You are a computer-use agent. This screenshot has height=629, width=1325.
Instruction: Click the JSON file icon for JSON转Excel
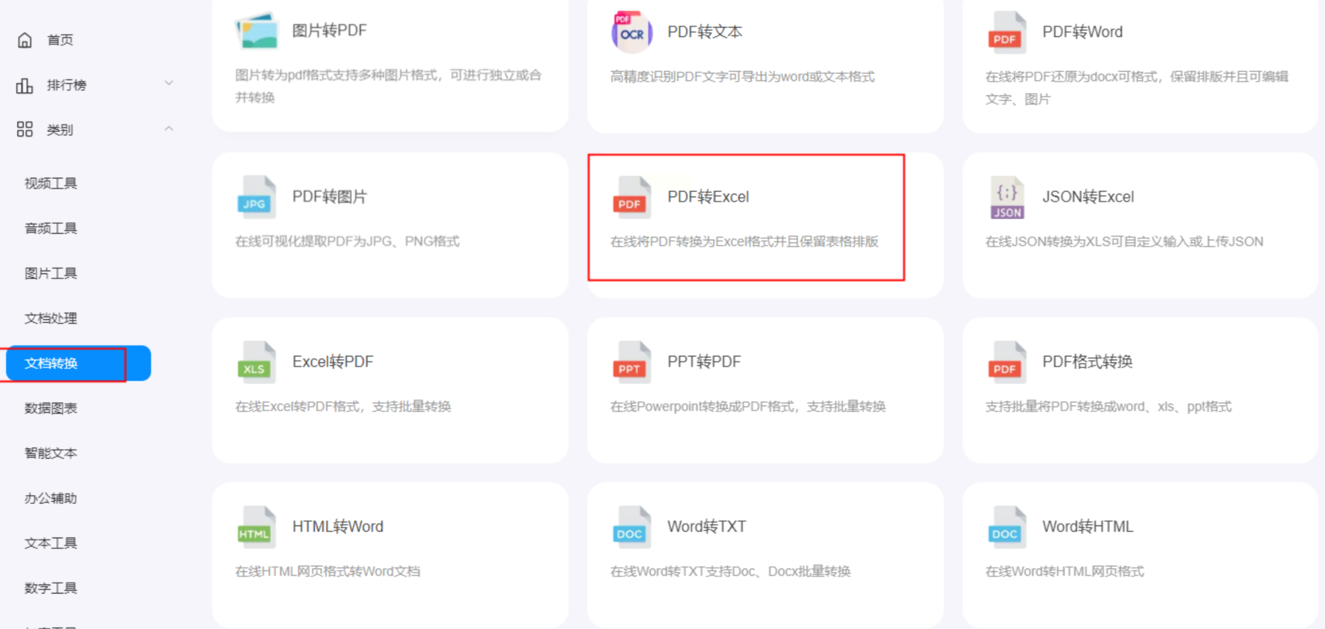point(1007,197)
